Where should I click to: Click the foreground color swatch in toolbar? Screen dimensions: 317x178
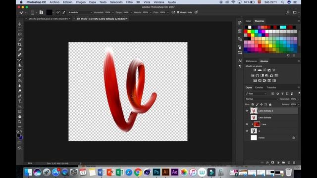click(19, 135)
